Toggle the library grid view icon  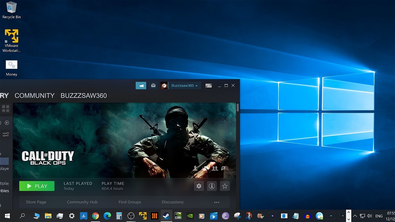[x=6, y=109]
